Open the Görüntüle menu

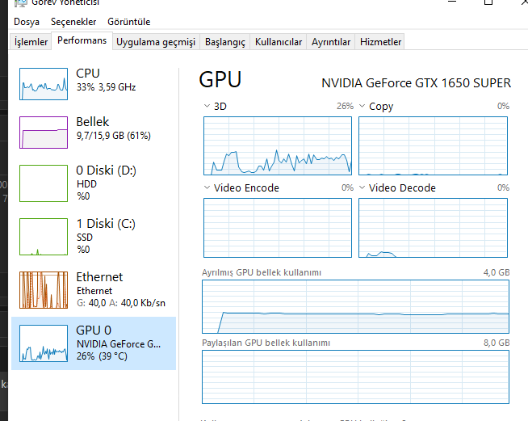(128, 22)
